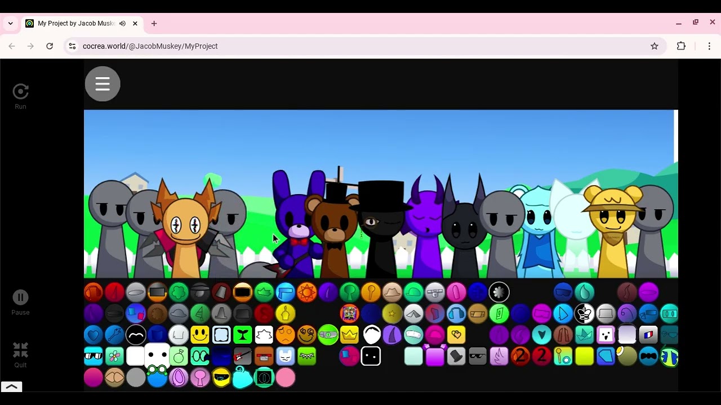Mute the tab using its speaker icon
Viewport: 721px width, 405px height.
coord(122,24)
